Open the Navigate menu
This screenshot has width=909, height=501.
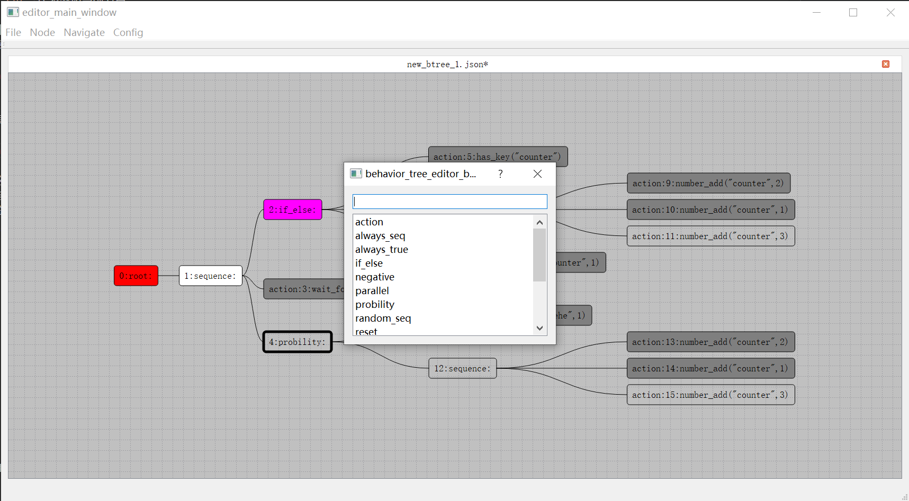coord(84,32)
